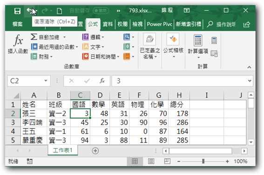264x175 pixels.
Task: Add a new sheet with the plus button
Action: (95, 151)
